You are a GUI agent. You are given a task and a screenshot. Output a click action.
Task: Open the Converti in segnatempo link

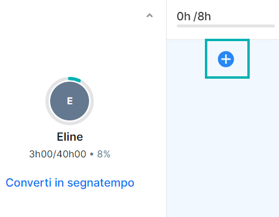(70, 182)
